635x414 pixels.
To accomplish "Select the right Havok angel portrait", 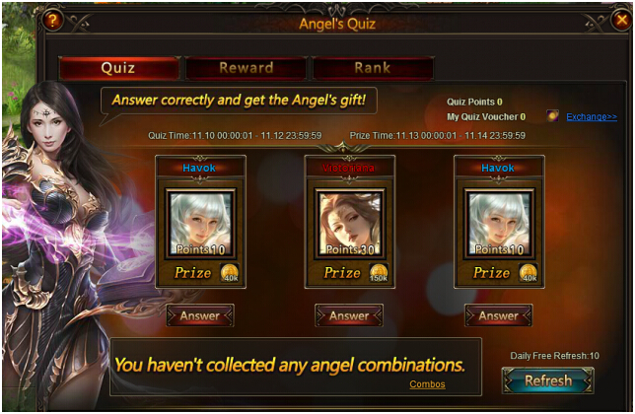I will click(499, 224).
